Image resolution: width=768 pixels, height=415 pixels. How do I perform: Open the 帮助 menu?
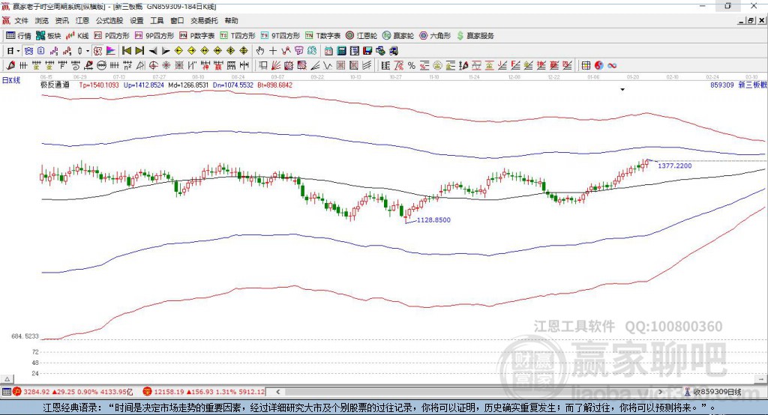tap(231, 20)
